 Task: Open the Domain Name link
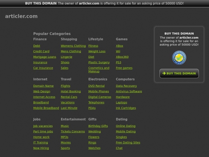click(43, 86)
